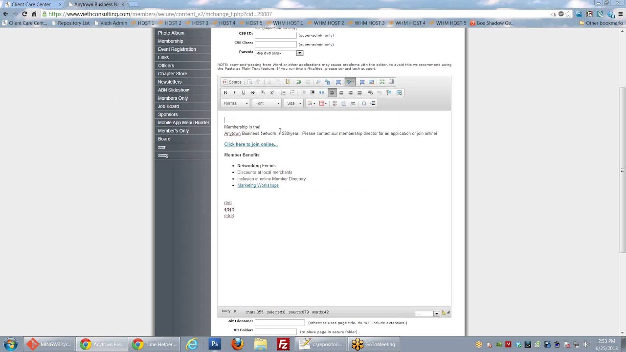This screenshot has height=352, width=626.
Task: Open the spell check dropdown
Action: click(350, 82)
